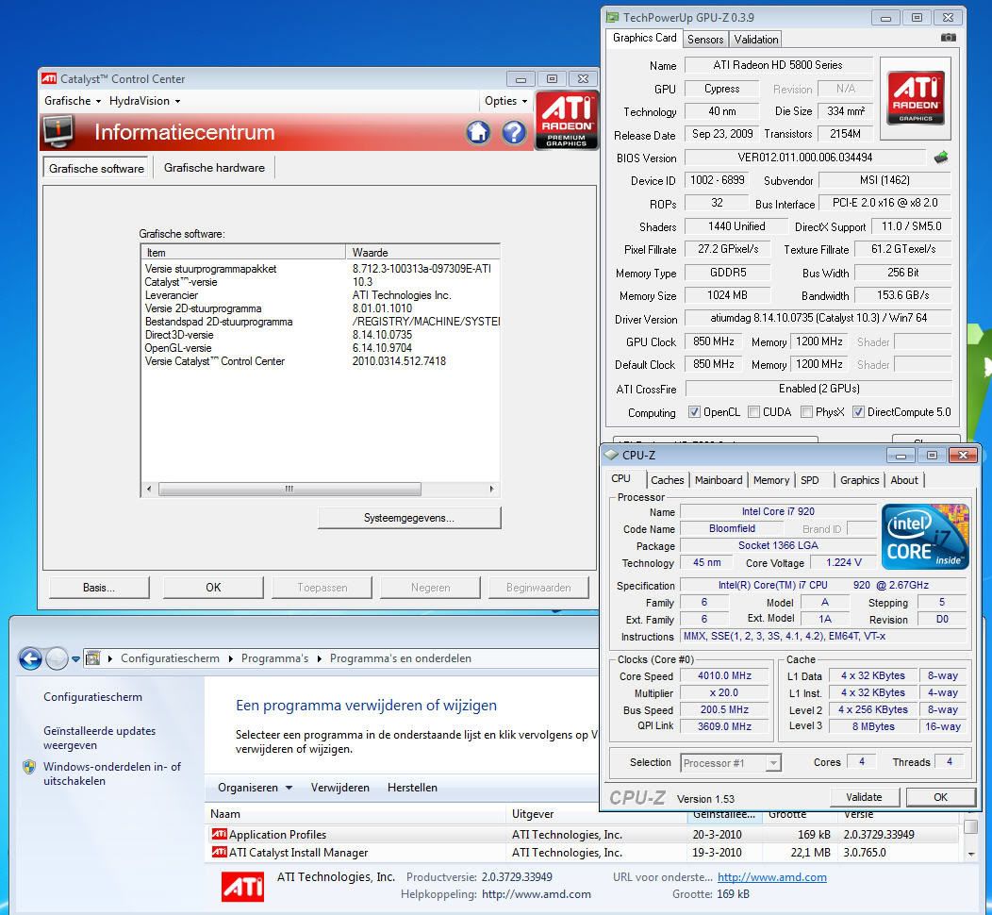Open the Configuratiescherm sidebar link
Image resolution: width=992 pixels, height=915 pixels.
(x=93, y=697)
